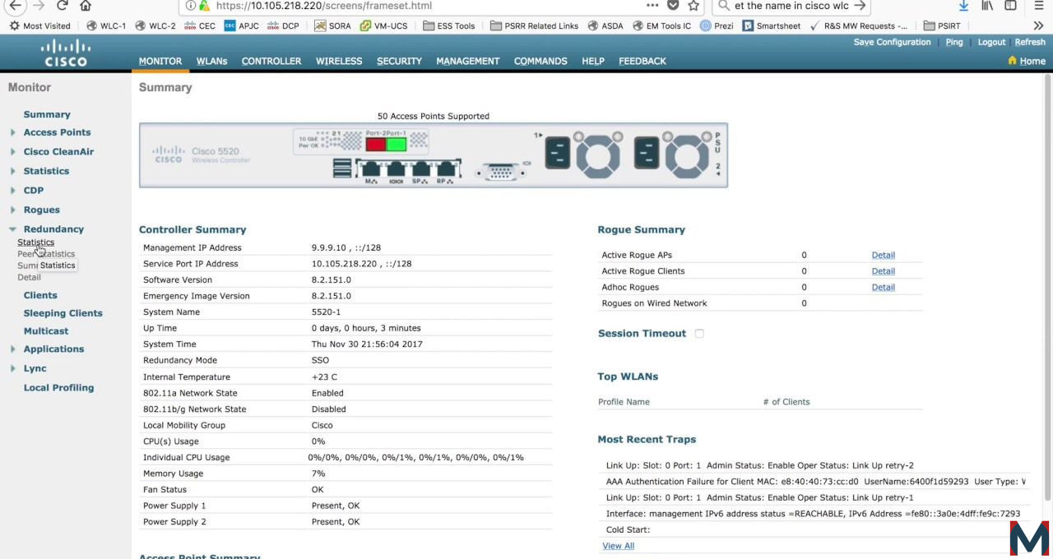This screenshot has height=559, width=1053.
Task: Open the WLC-1 bookmark
Action: click(106, 25)
